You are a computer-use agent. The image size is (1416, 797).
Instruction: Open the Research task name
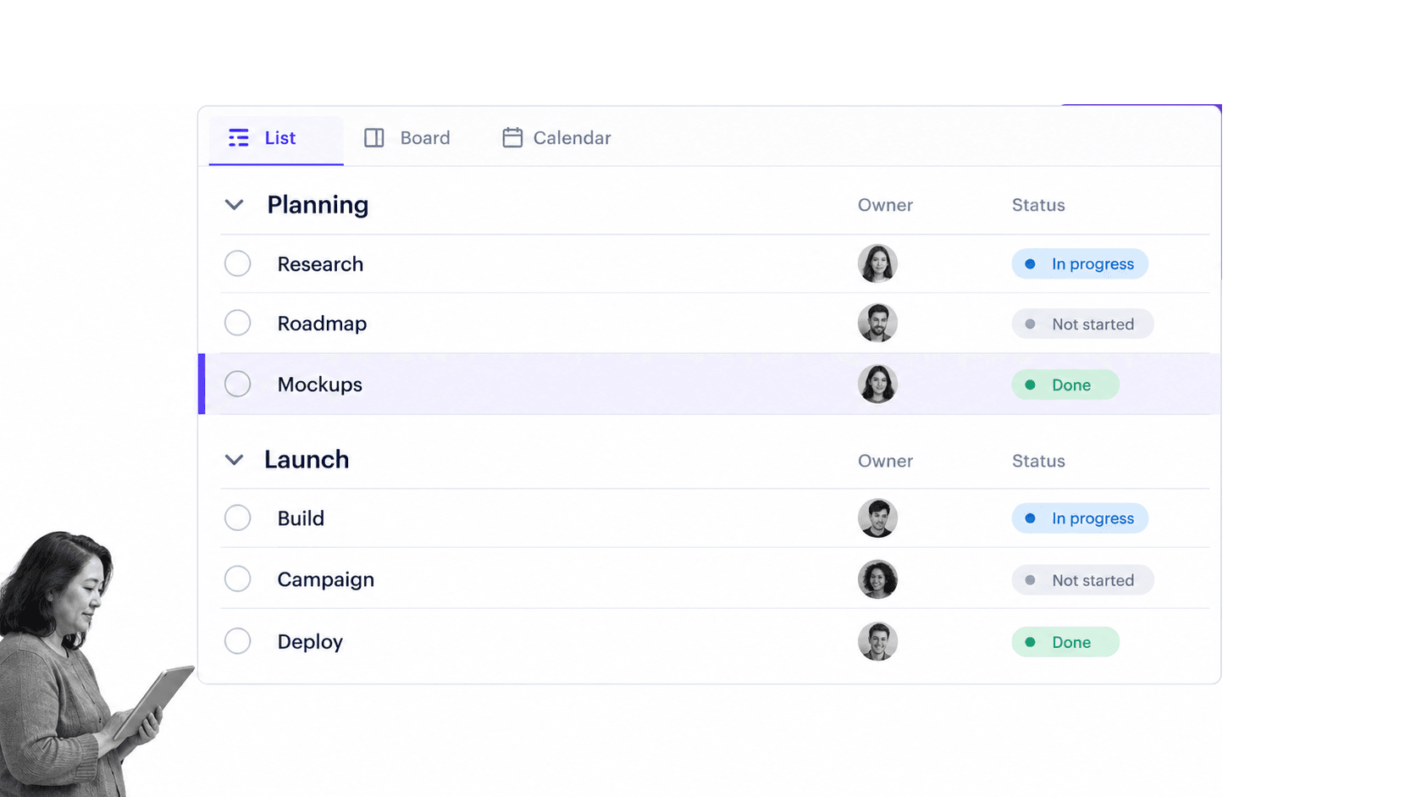point(320,264)
